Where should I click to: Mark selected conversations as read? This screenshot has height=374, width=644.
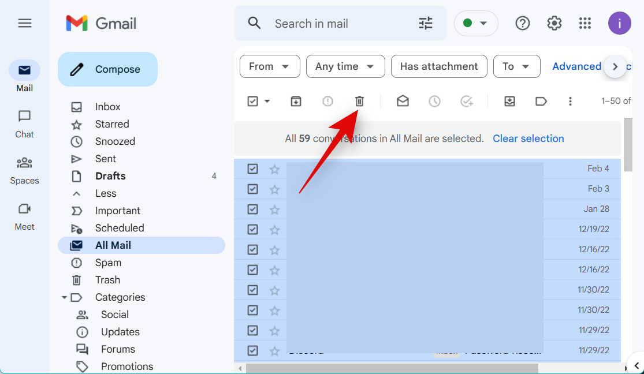(403, 101)
